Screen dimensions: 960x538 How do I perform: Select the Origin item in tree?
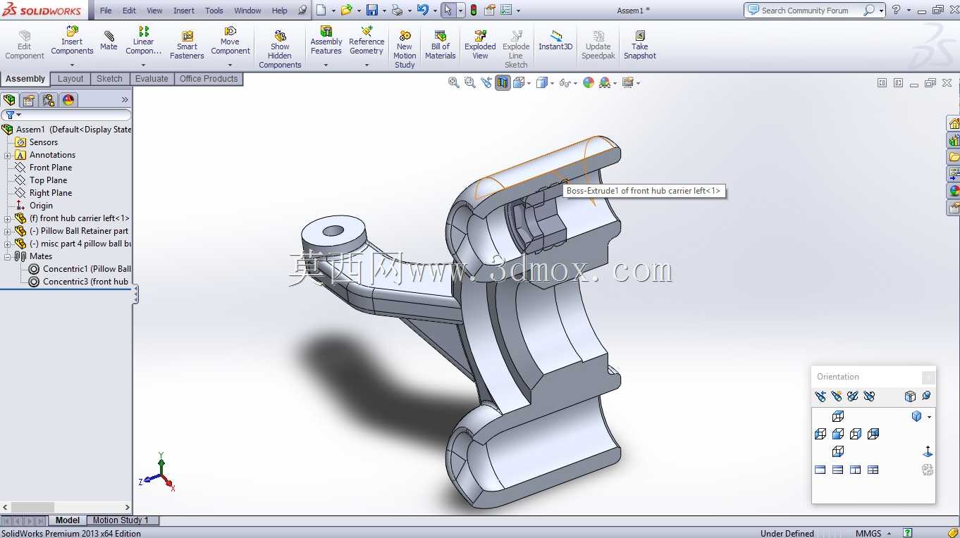(35, 206)
